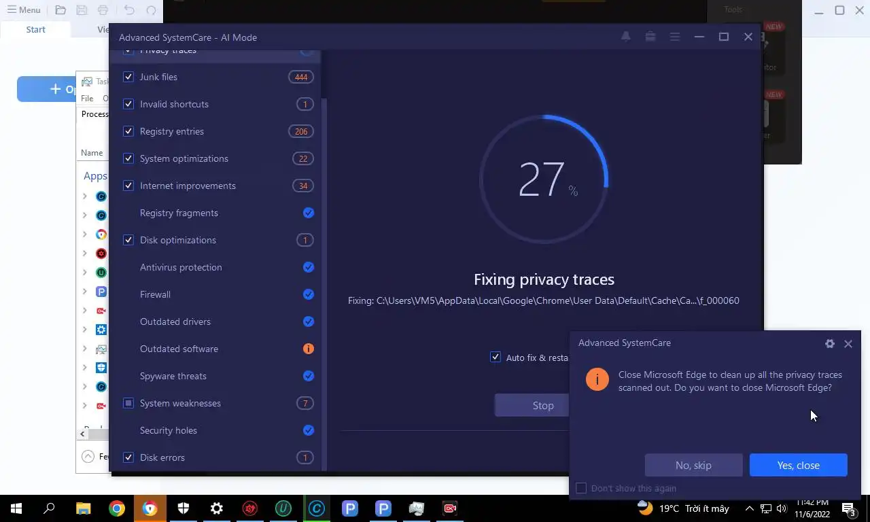The height and width of the screenshot is (522, 870).
Task: Collapse Task Manager with Fewer details arrow
Action: [88, 457]
